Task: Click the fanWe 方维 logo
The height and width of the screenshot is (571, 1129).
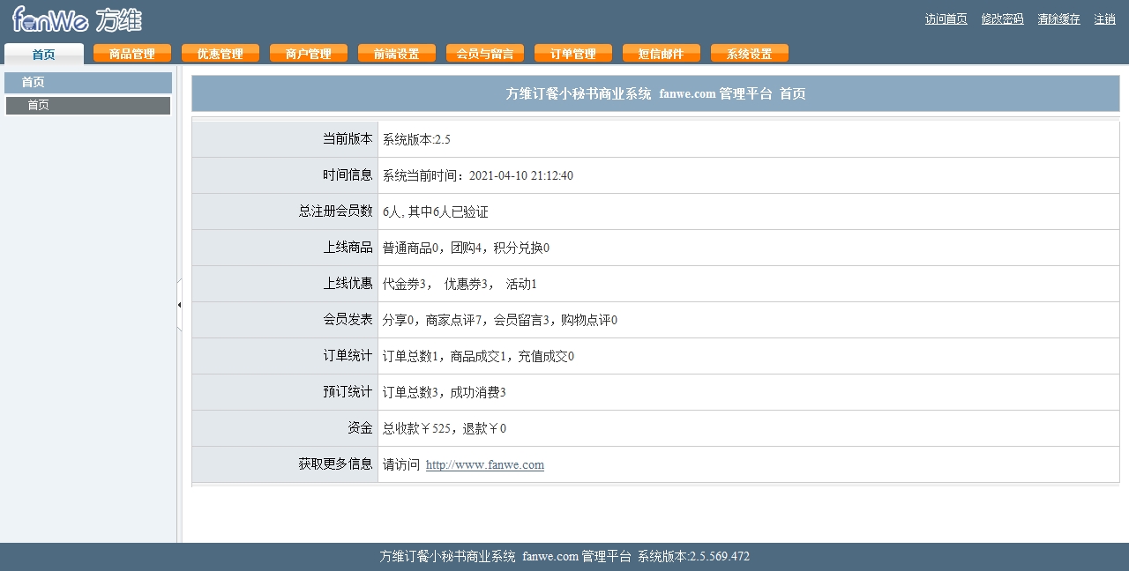Action: [77, 19]
